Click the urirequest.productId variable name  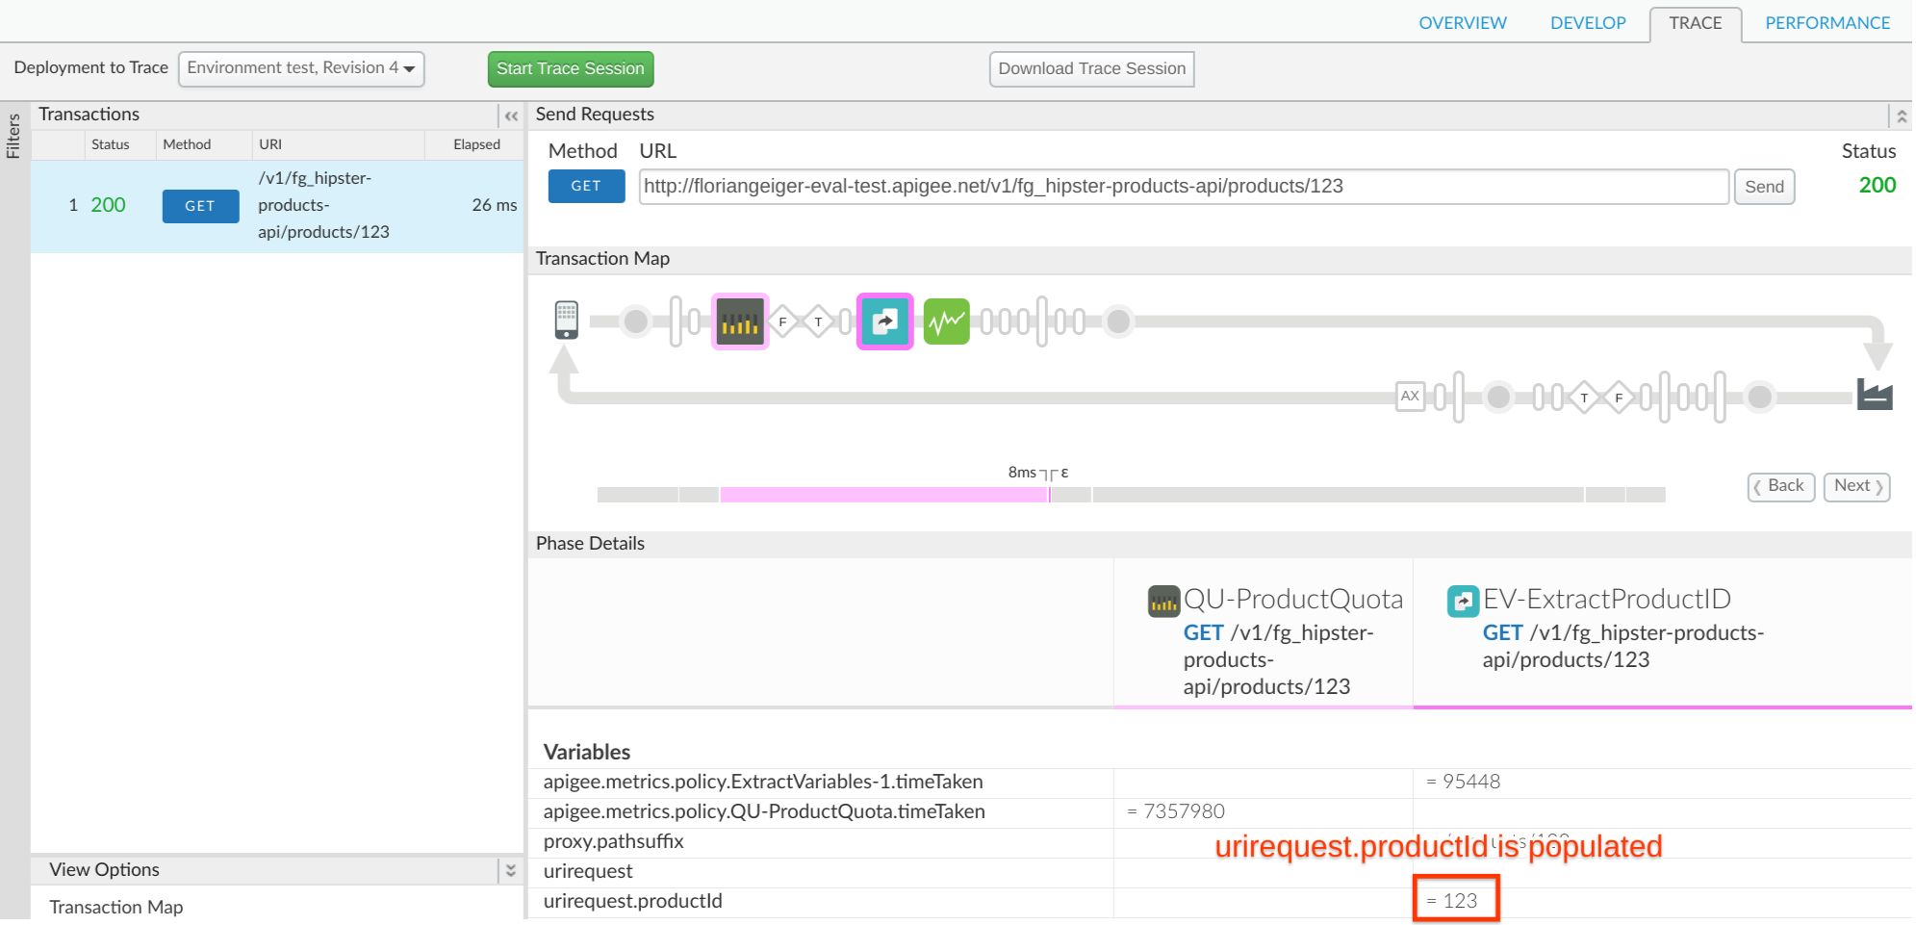pos(632,901)
